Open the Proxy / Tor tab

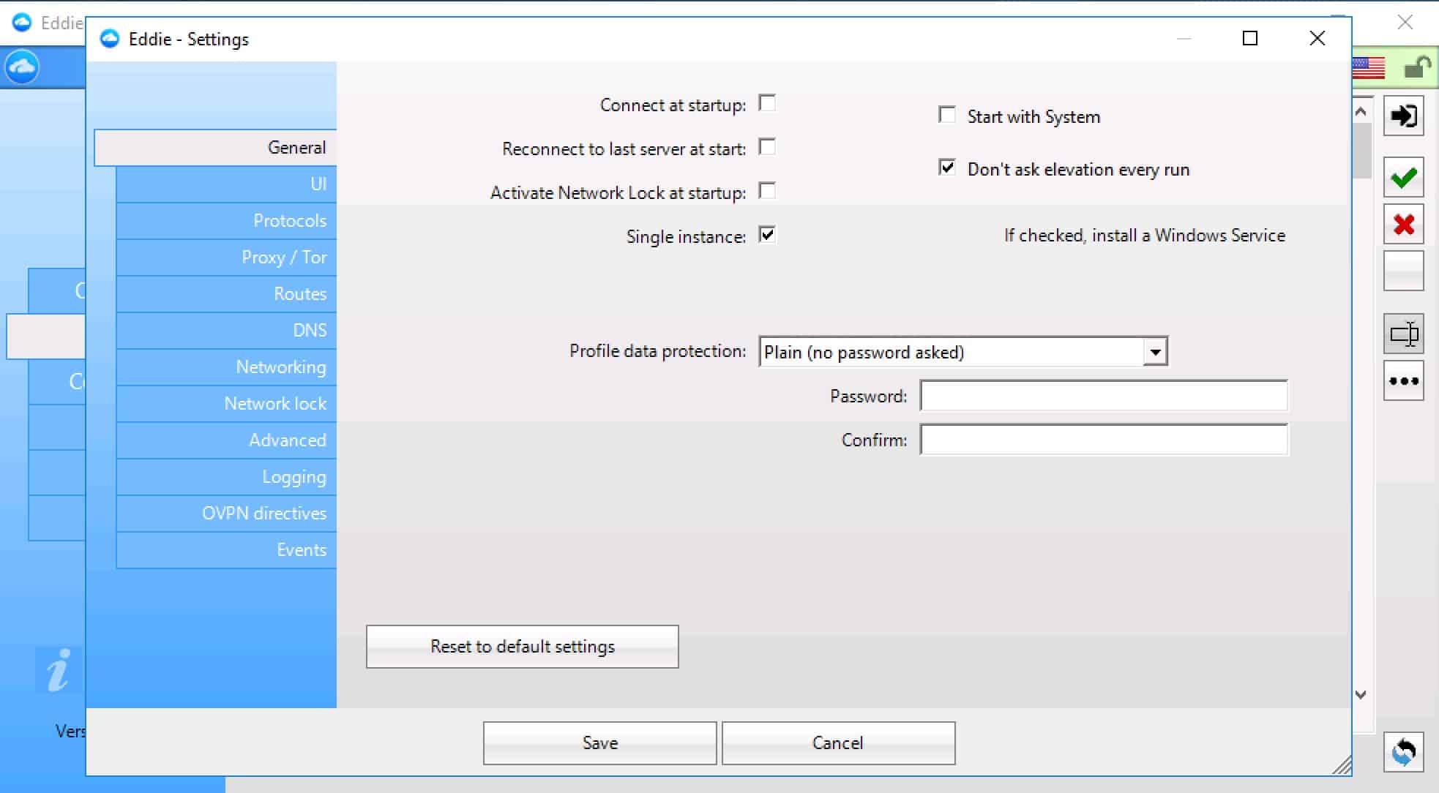click(x=226, y=258)
